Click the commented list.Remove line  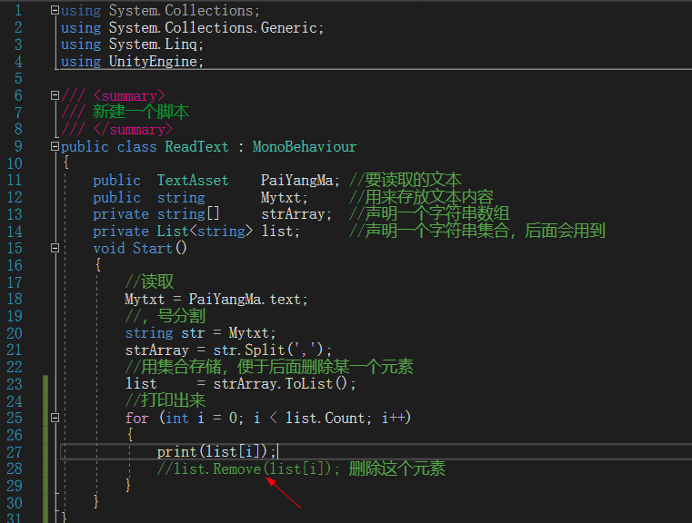coord(301,469)
